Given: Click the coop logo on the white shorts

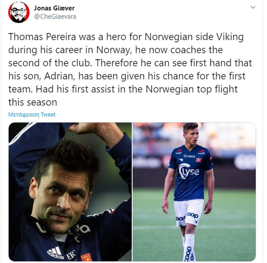Looking at the screenshot, I should [193, 215].
